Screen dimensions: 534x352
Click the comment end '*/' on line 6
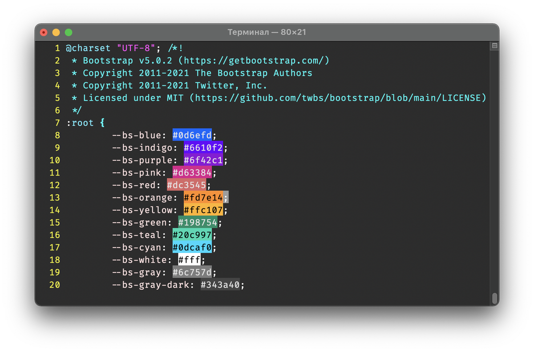pyautogui.click(x=77, y=110)
